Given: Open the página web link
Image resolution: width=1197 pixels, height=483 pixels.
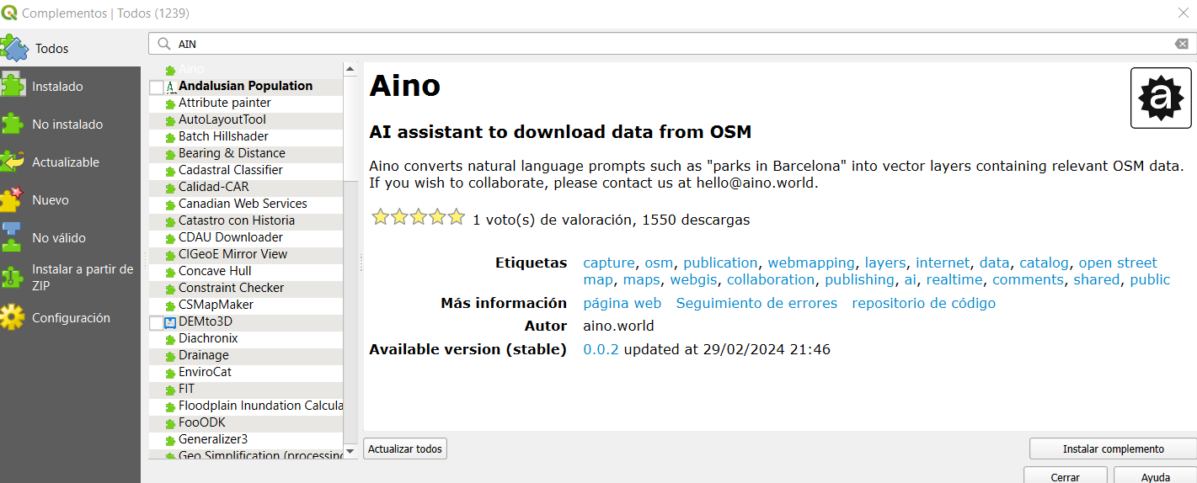Looking at the screenshot, I should click(x=622, y=303).
